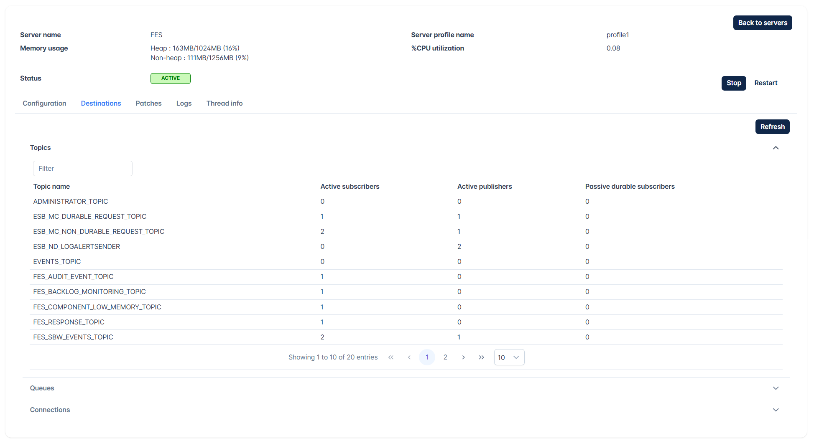814x443 pixels.
Task: Open the rows-per-page dropdown showing 10
Action: click(x=509, y=357)
